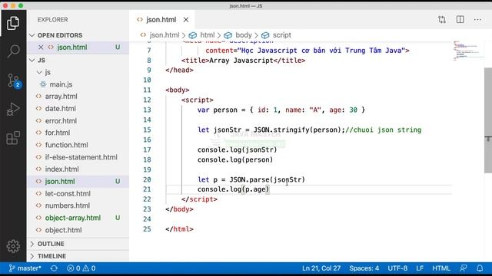Click the editor vertical scrollbar thumb
The height and width of the screenshot is (276, 492).
pyautogui.click(x=488, y=120)
